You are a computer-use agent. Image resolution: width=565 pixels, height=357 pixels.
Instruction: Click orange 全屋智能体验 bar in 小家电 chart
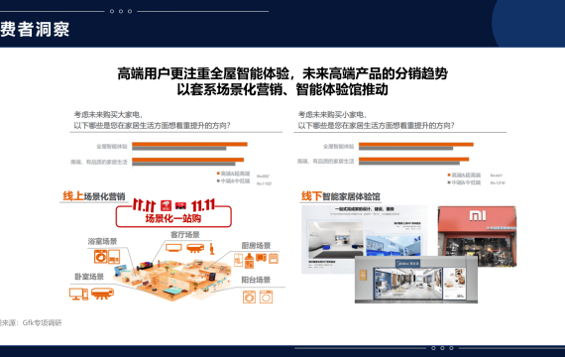(x=416, y=145)
